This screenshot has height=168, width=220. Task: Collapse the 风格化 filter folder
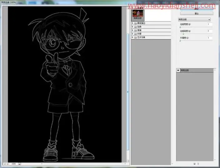[x=132, y=8]
